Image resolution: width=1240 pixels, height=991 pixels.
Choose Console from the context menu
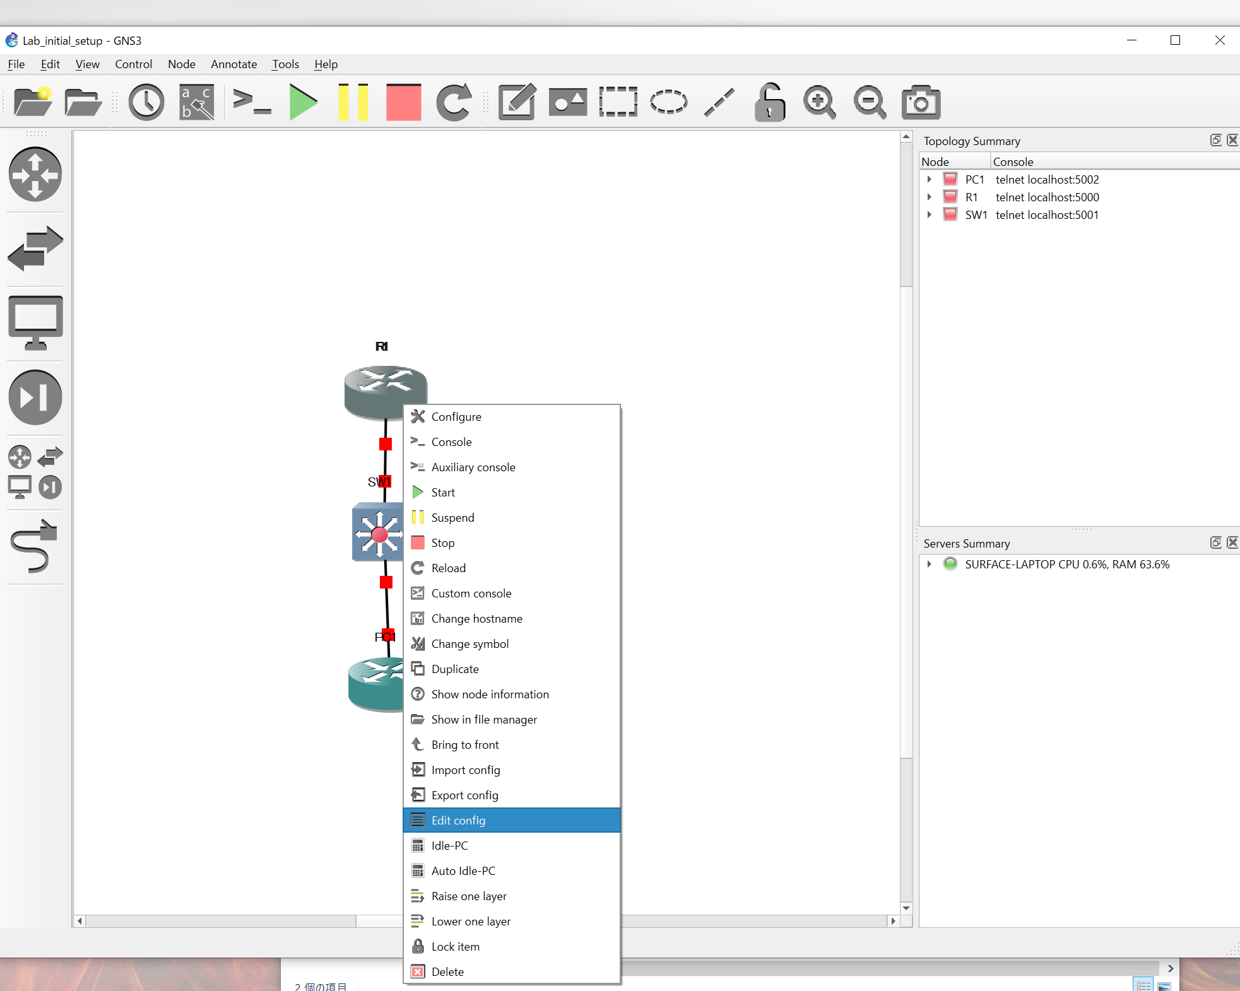point(512,442)
